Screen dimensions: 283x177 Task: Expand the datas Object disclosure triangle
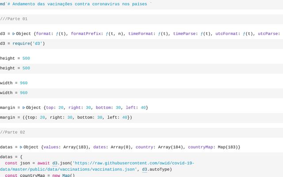[x=21, y=147]
